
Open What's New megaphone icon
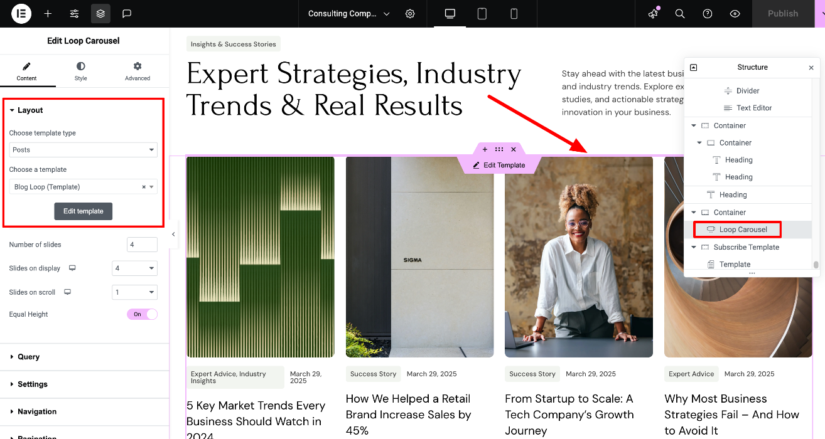point(653,13)
